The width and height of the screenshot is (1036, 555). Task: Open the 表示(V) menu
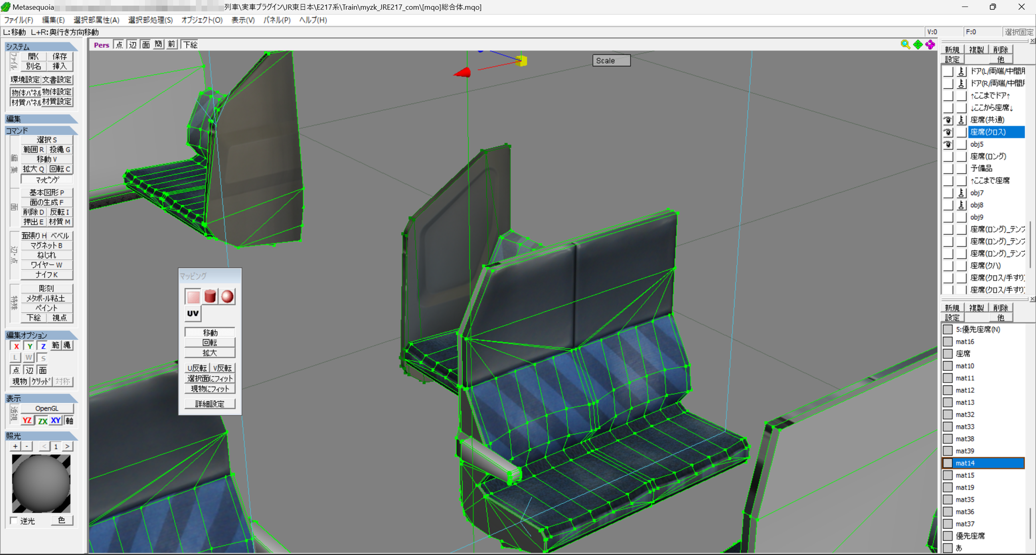(x=243, y=20)
